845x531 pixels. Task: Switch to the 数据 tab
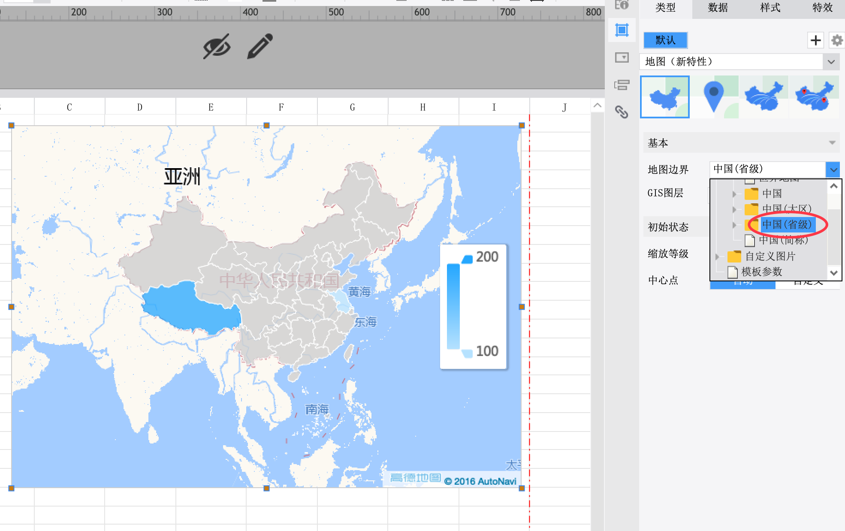pyautogui.click(x=718, y=8)
